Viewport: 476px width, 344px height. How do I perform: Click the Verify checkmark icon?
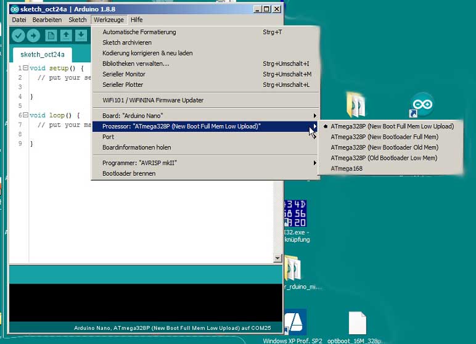click(x=18, y=36)
